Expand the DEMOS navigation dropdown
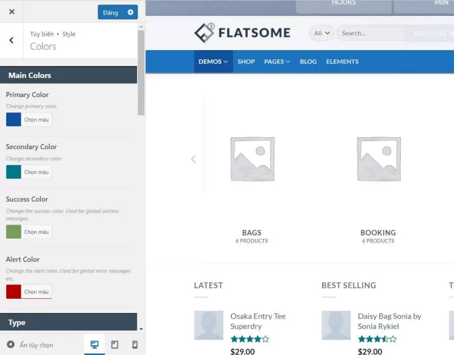The width and height of the screenshot is (454, 355). tap(213, 62)
